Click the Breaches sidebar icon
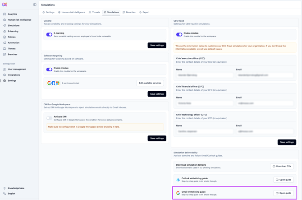302x200 pixels. [5, 54]
